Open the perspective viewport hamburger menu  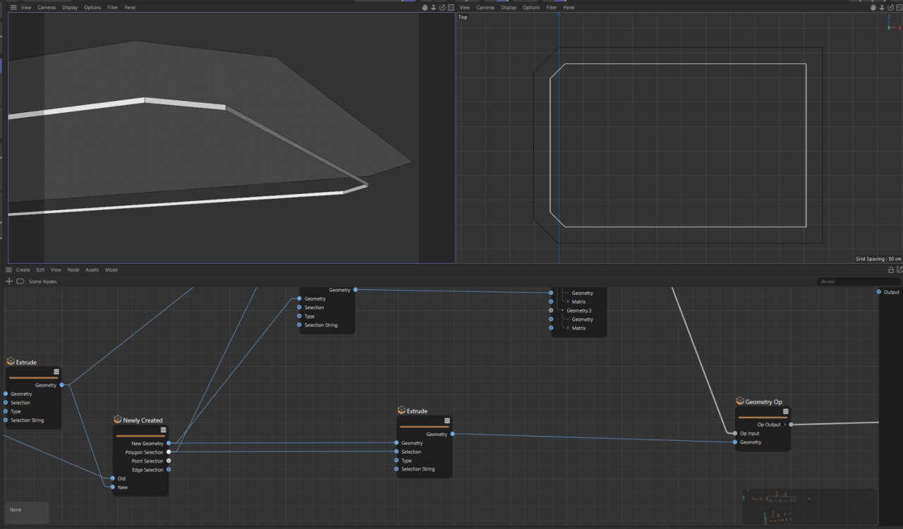[13, 7]
